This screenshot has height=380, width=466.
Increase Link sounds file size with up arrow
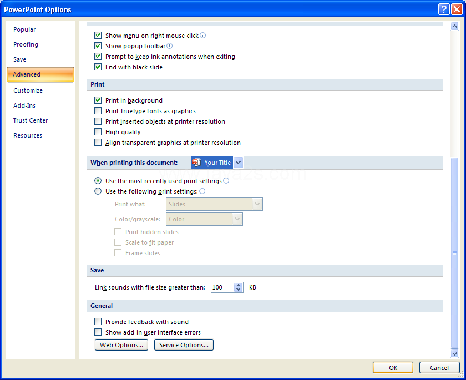239,285
